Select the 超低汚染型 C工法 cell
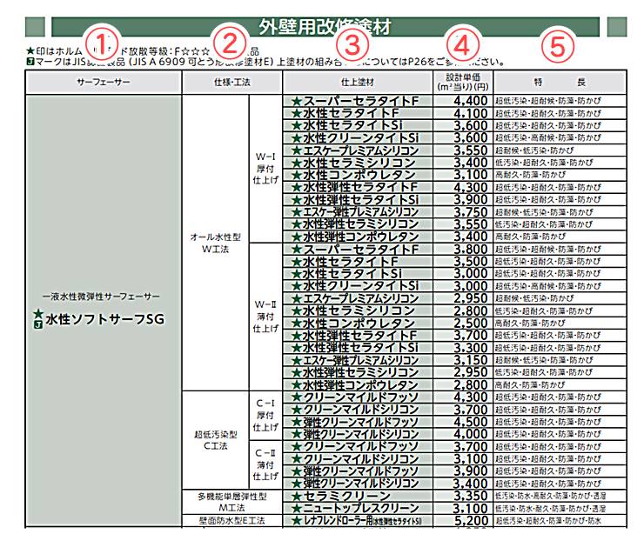Viewport: 644px width, 534px height. 215,440
